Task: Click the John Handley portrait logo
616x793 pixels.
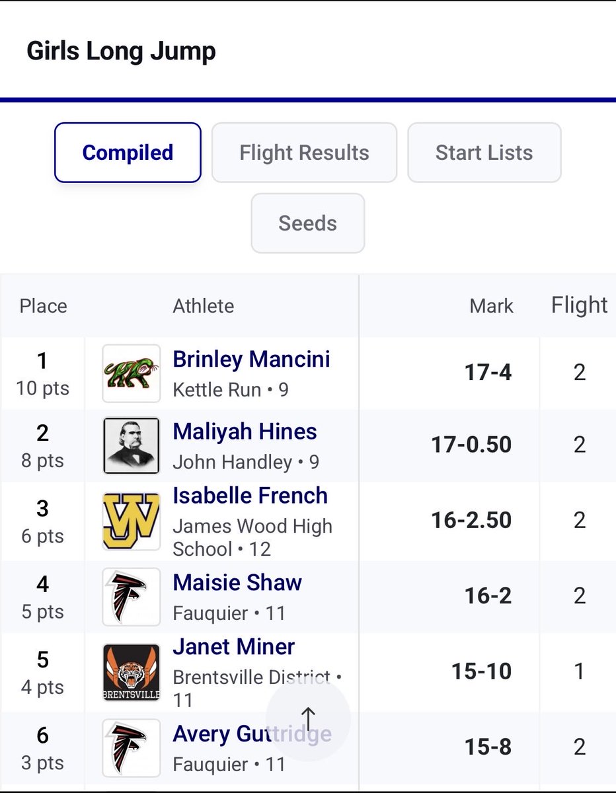Action: [131, 446]
